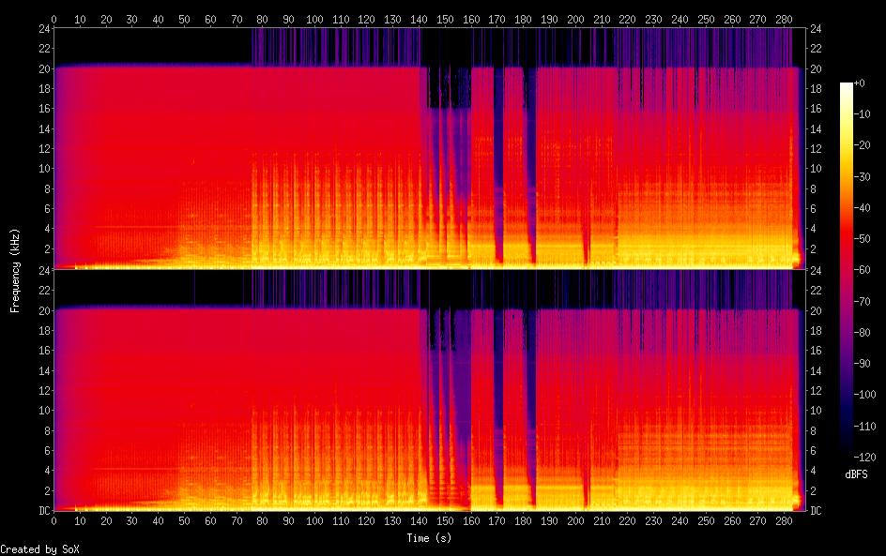Select the "-70" color scale value
Viewport: 886px width, 556px height.
(x=862, y=301)
